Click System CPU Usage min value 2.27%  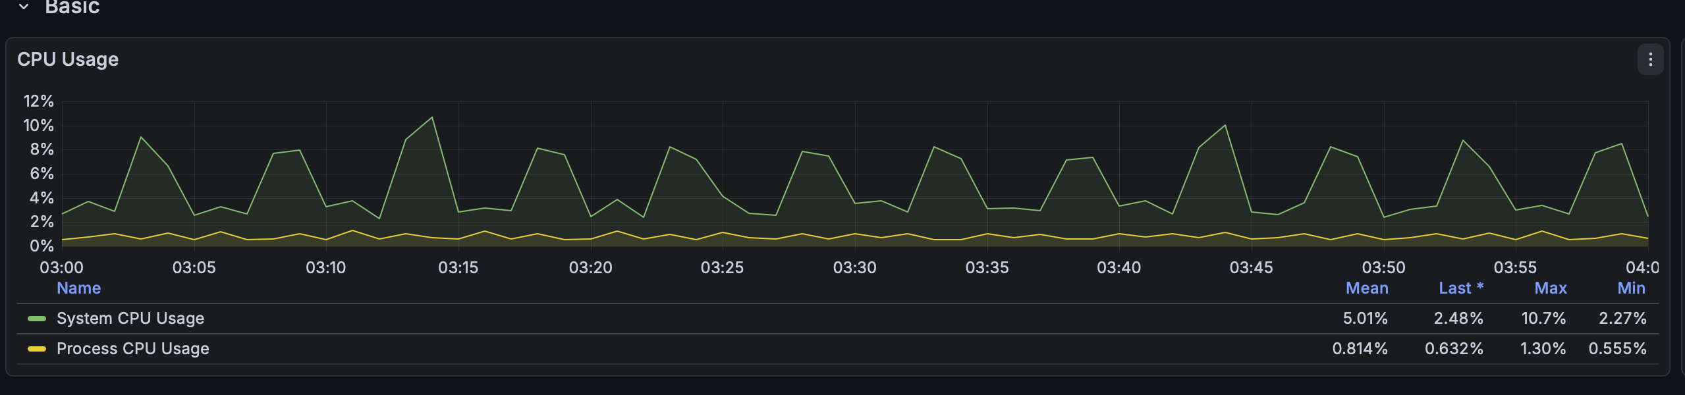coord(1622,319)
